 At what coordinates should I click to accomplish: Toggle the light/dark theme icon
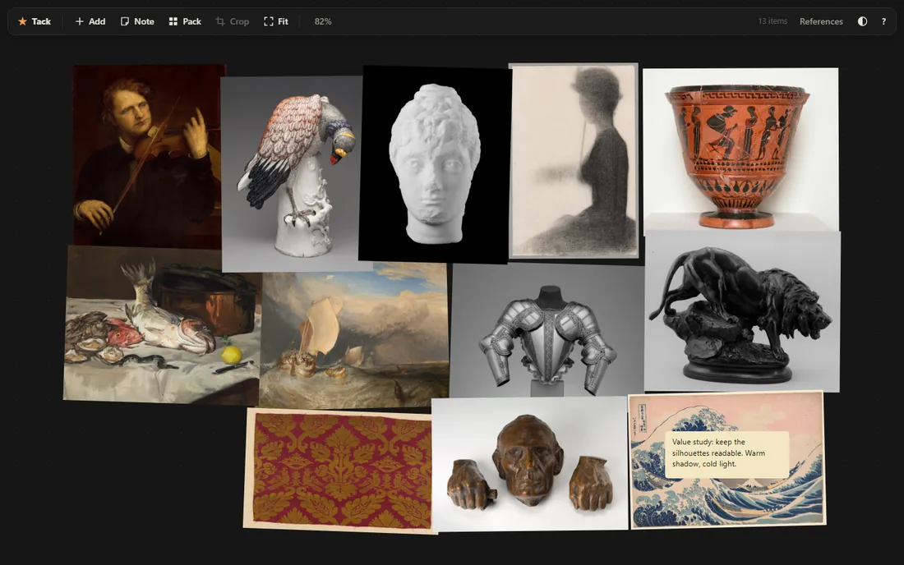point(862,21)
